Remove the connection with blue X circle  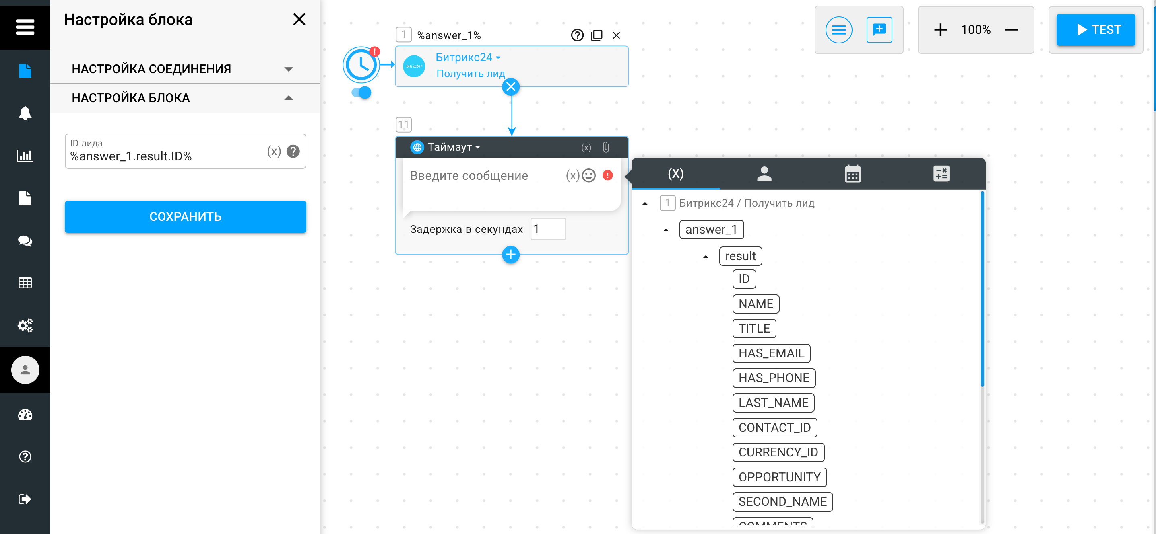pyautogui.click(x=511, y=86)
